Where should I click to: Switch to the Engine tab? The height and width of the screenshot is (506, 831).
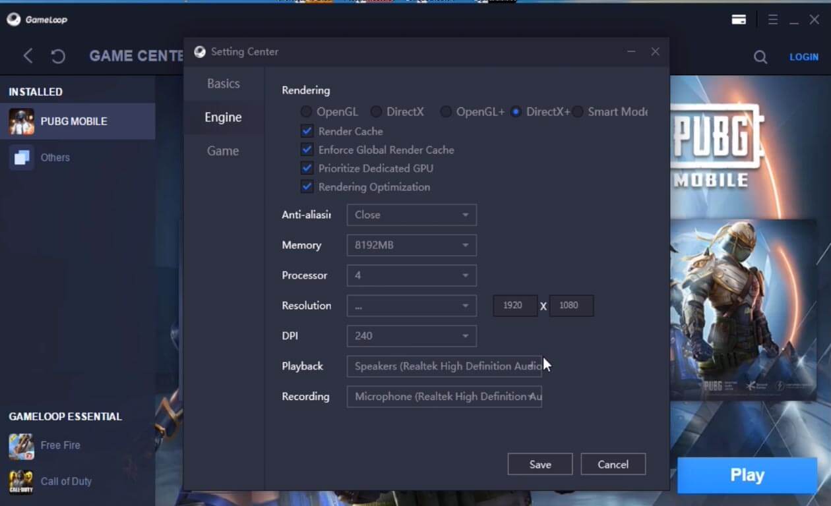224,117
